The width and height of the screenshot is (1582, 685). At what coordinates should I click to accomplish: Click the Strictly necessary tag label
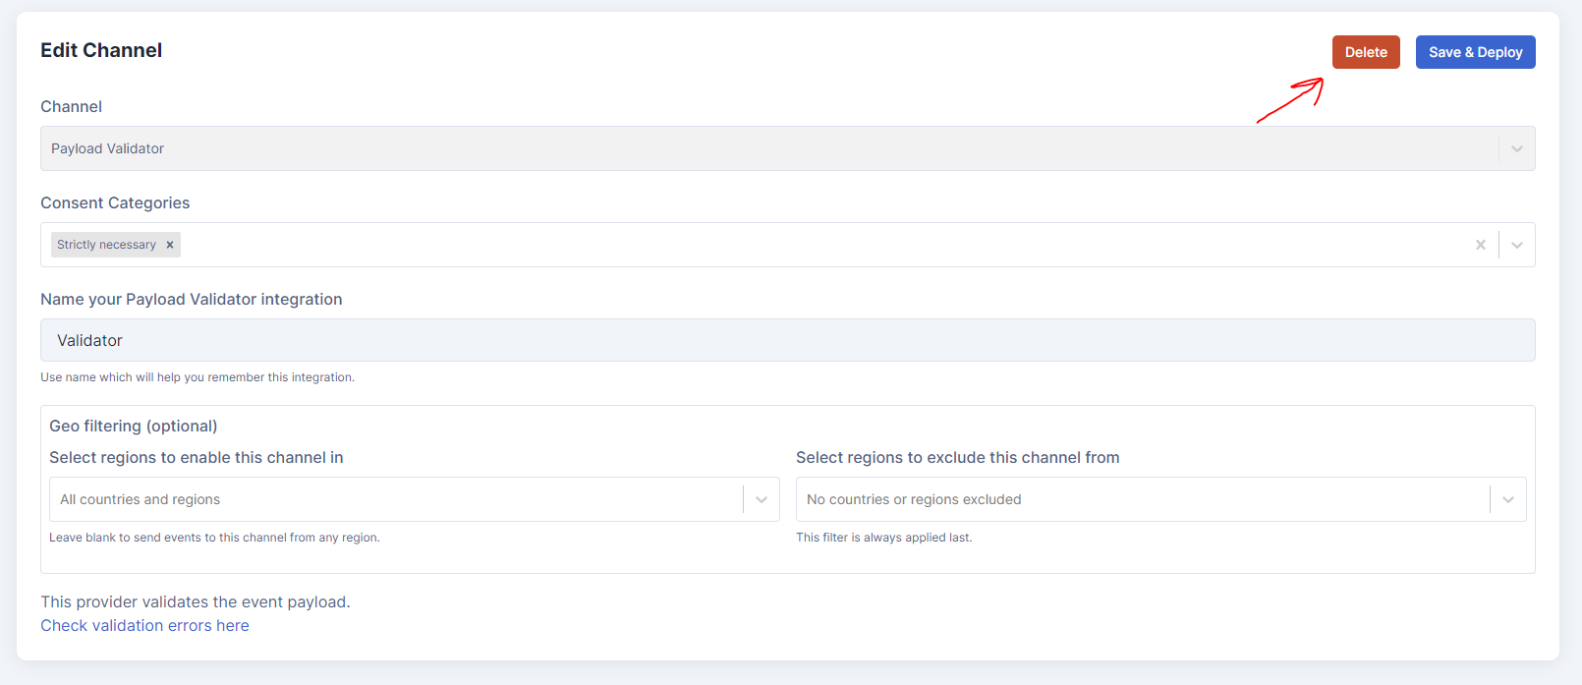tap(106, 245)
